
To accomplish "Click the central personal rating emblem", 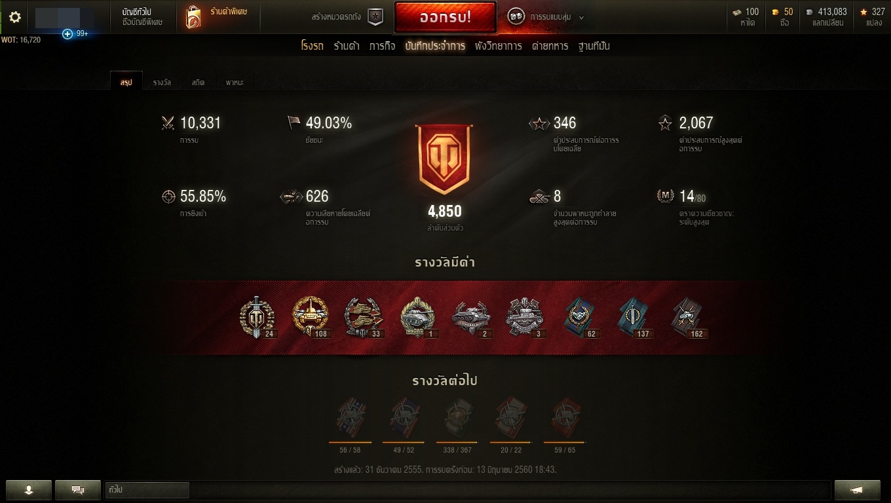I will point(444,158).
